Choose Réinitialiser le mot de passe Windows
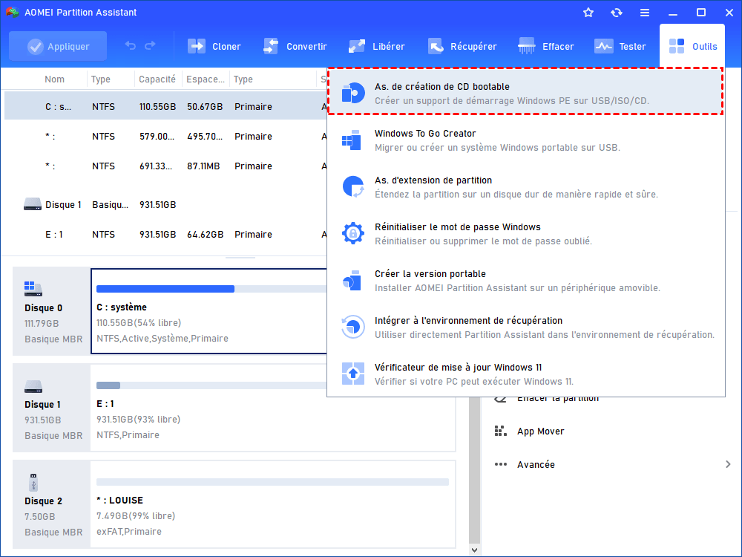The image size is (742, 557). [x=525, y=234]
